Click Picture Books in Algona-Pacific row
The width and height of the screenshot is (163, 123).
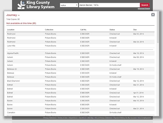(50, 53)
